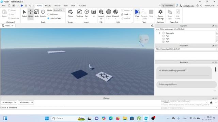
Task: Click quick-access Play button in title toolbar
Action: coord(22,5)
